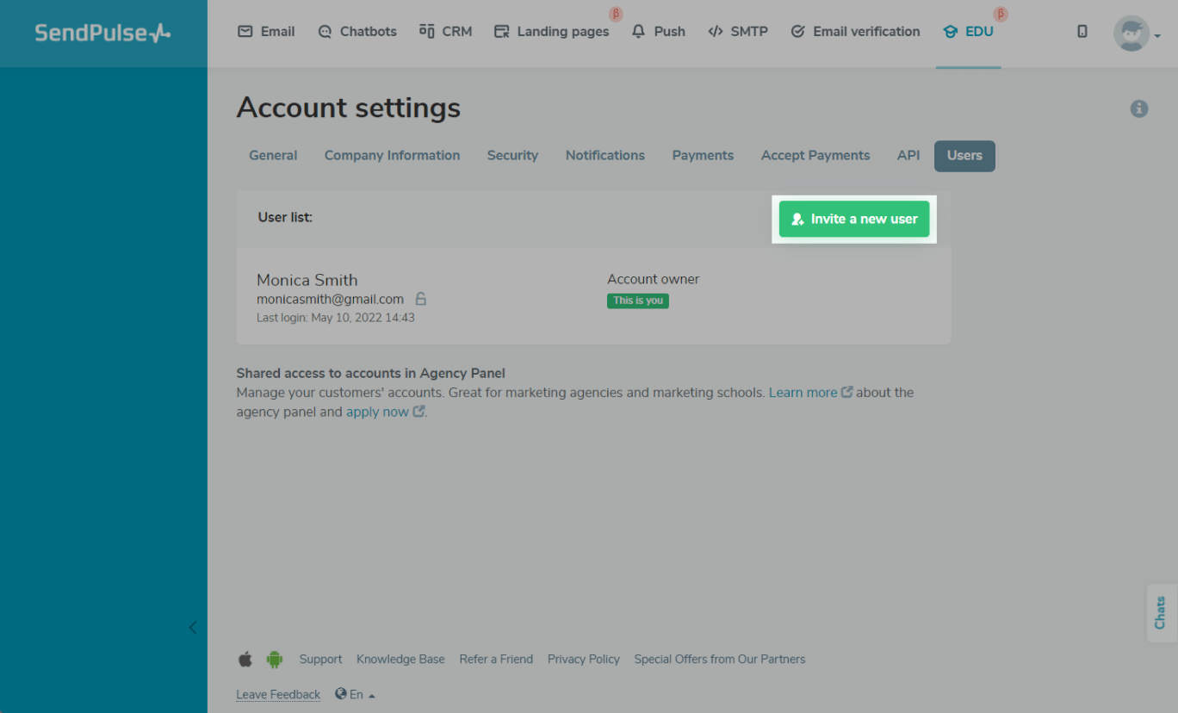Open the Chats side panel
1178x713 pixels.
(x=1160, y=612)
